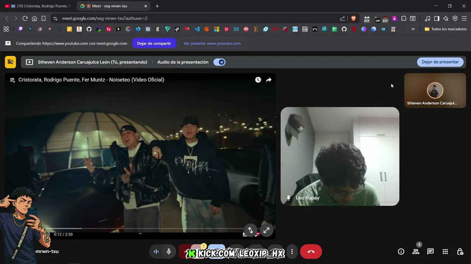Image resolution: width=471 pixels, height=264 pixels.
Task: Open the Brave music playlist icon
Action: point(427,18)
